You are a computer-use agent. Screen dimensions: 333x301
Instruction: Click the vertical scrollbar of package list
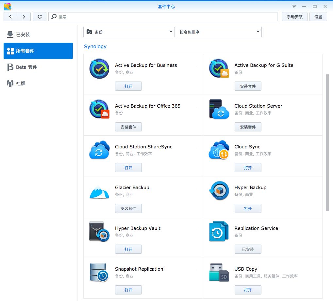pyautogui.click(x=327, y=143)
